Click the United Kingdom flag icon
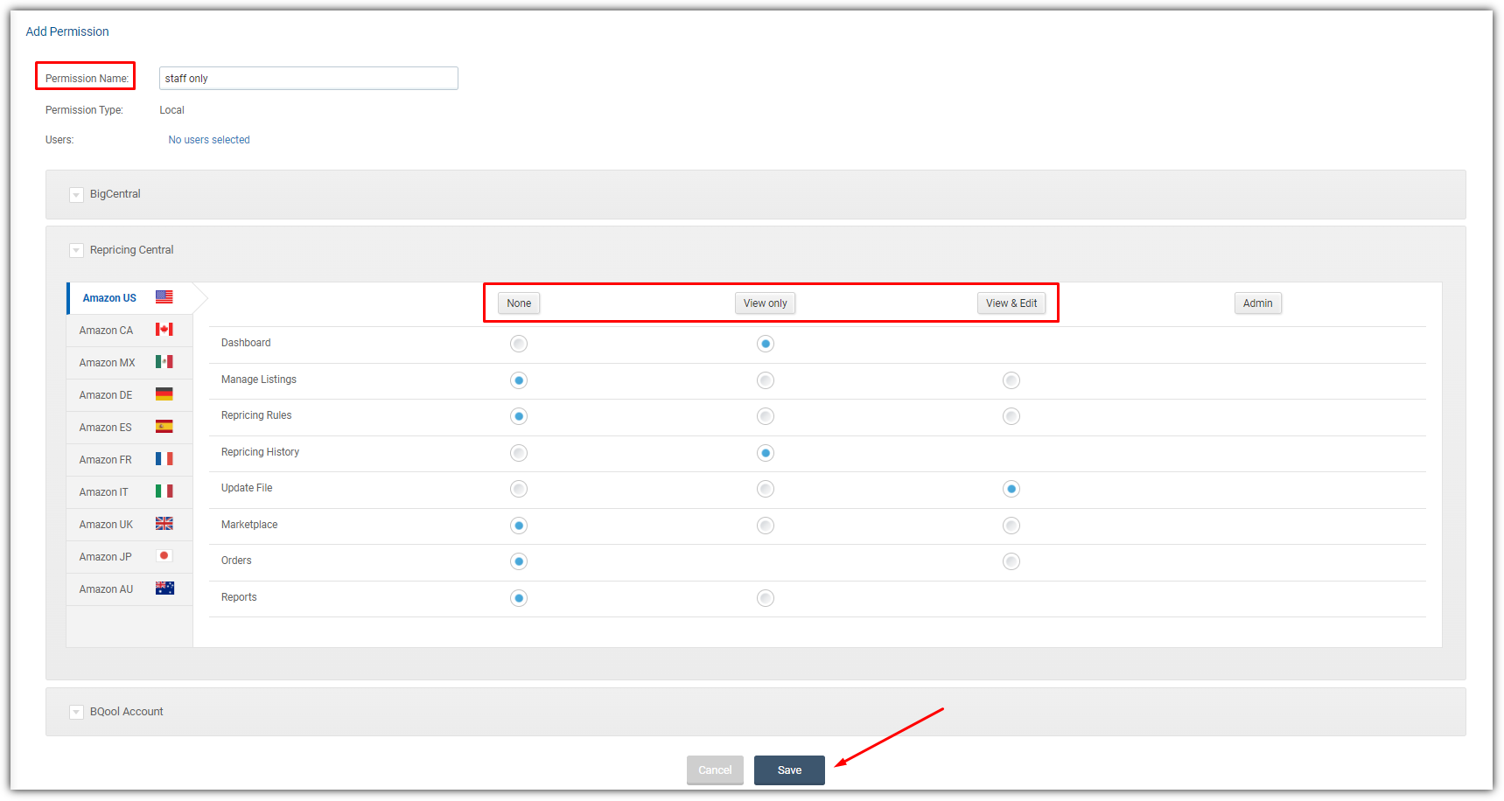Screen dimensions: 1504x801 (164, 524)
